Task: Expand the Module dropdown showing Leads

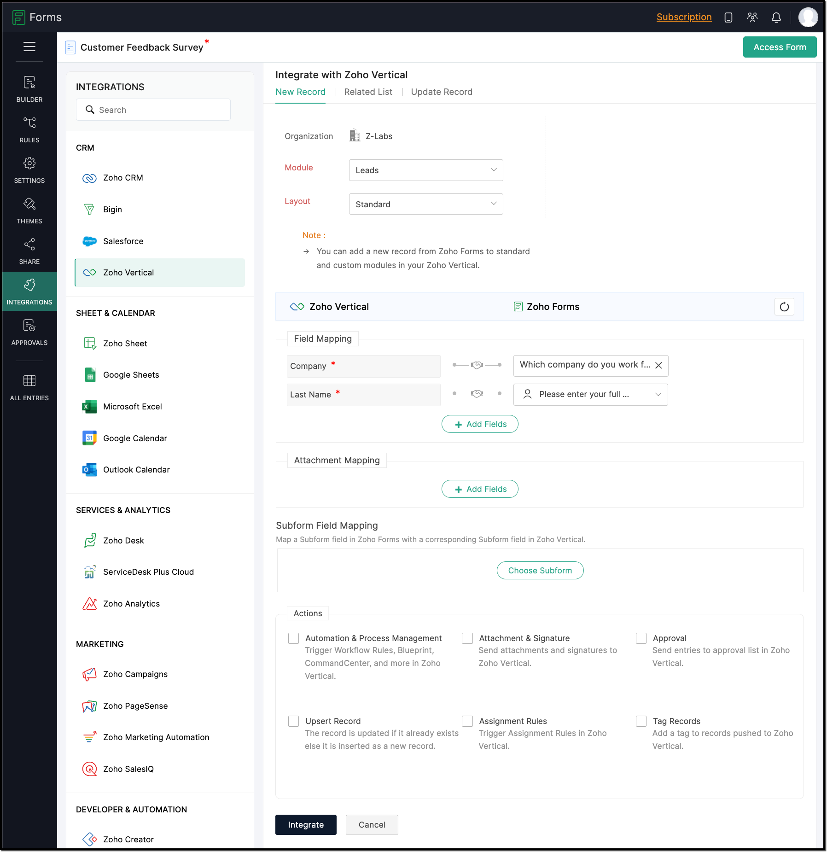Action: coord(425,170)
